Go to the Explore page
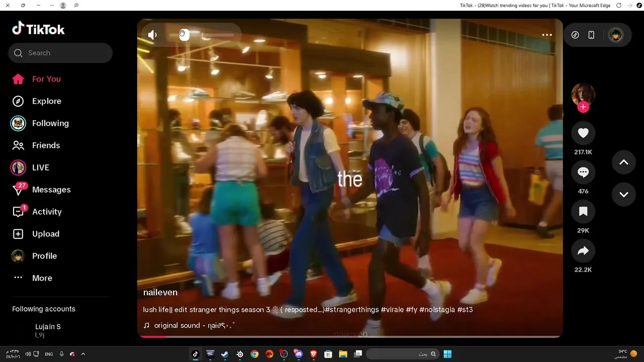 [x=36, y=101]
